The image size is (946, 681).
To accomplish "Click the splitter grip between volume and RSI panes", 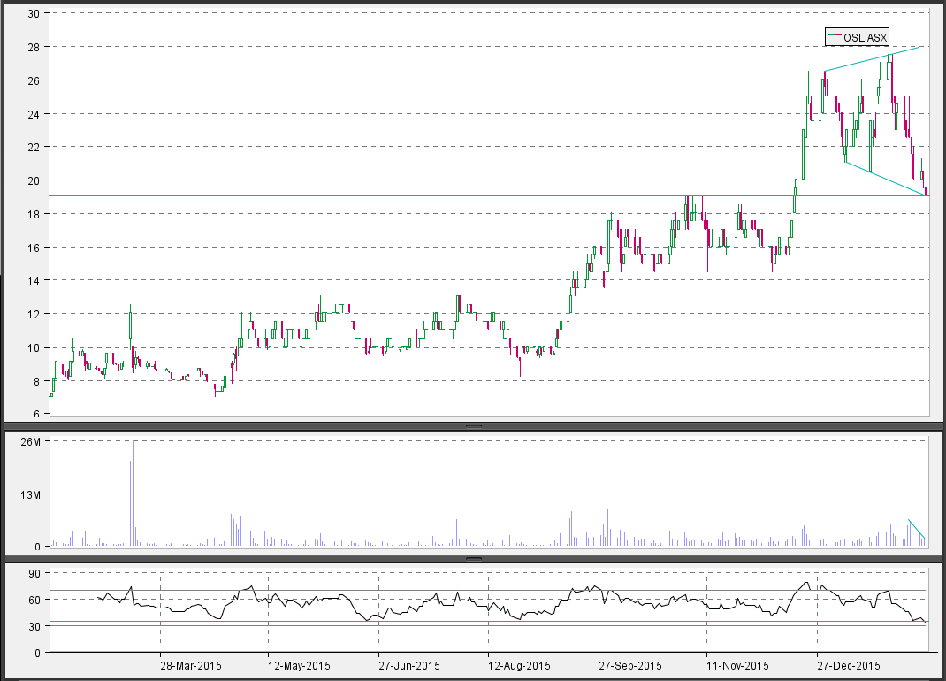I will click(x=474, y=559).
